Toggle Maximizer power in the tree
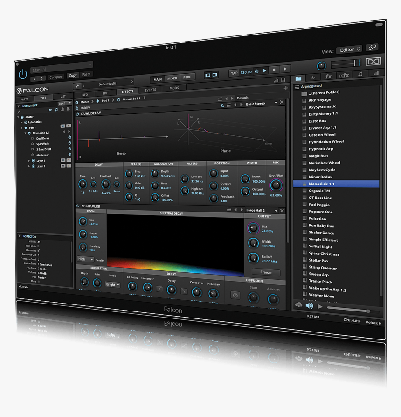The width and height of the screenshot is (401, 417). (x=69, y=154)
